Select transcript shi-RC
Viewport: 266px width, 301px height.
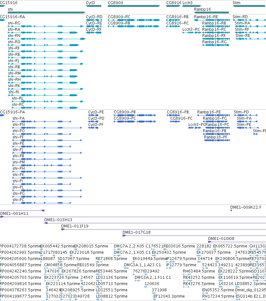[45, 108]
